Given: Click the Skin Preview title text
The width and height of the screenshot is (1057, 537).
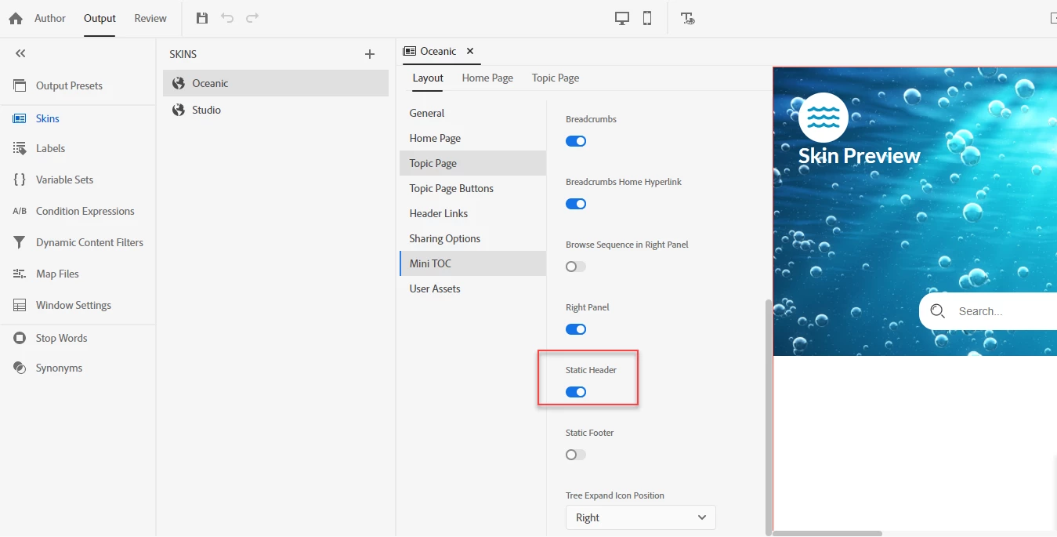Looking at the screenshot, I should point(859,156).
